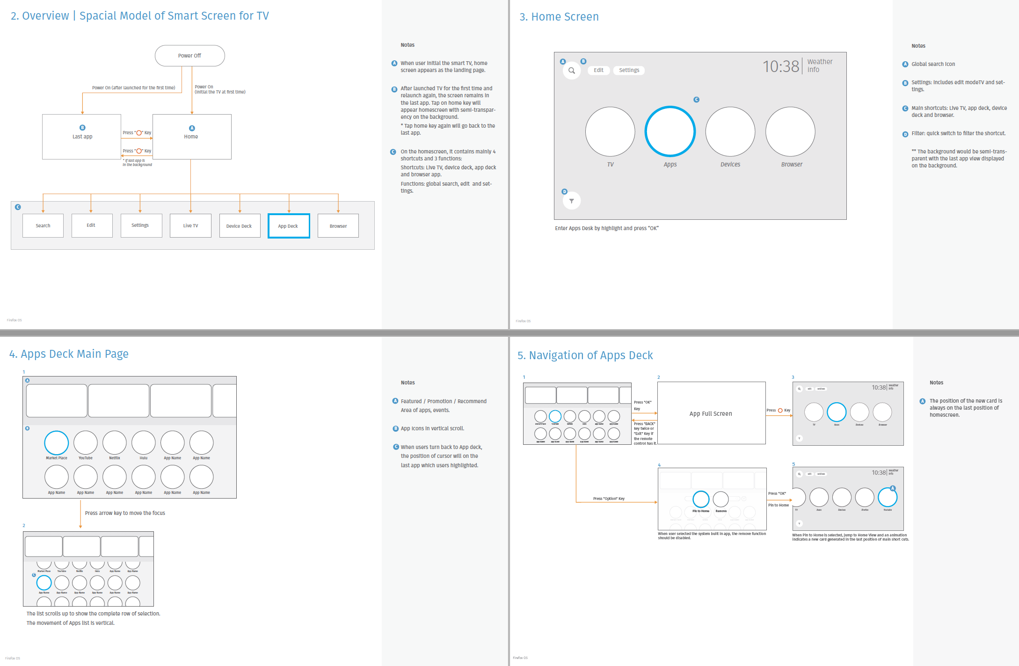Select the Browser circle shortcut
Screen dimensions: 1019x666
(790, 131)
